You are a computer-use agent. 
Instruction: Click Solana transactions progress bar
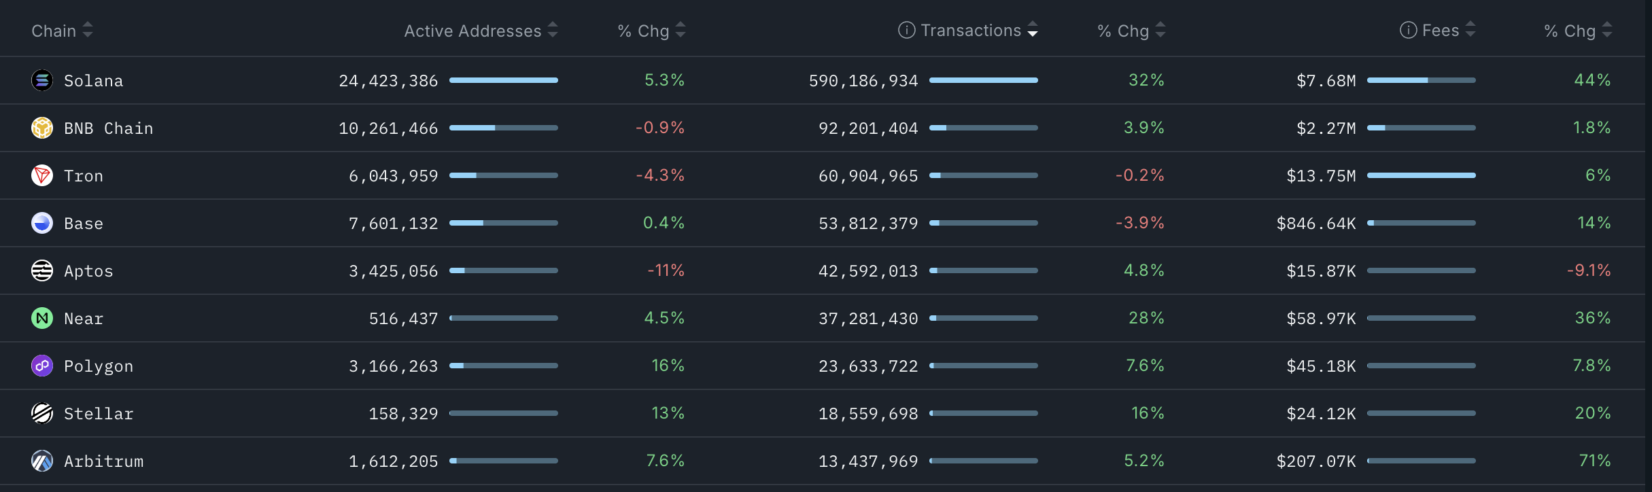[x=984, y=80]
